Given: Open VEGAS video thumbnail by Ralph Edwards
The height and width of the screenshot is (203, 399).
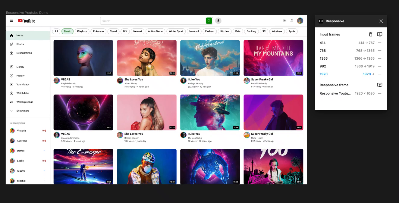Looking at the screenshot, I should [x=83, y=58].
